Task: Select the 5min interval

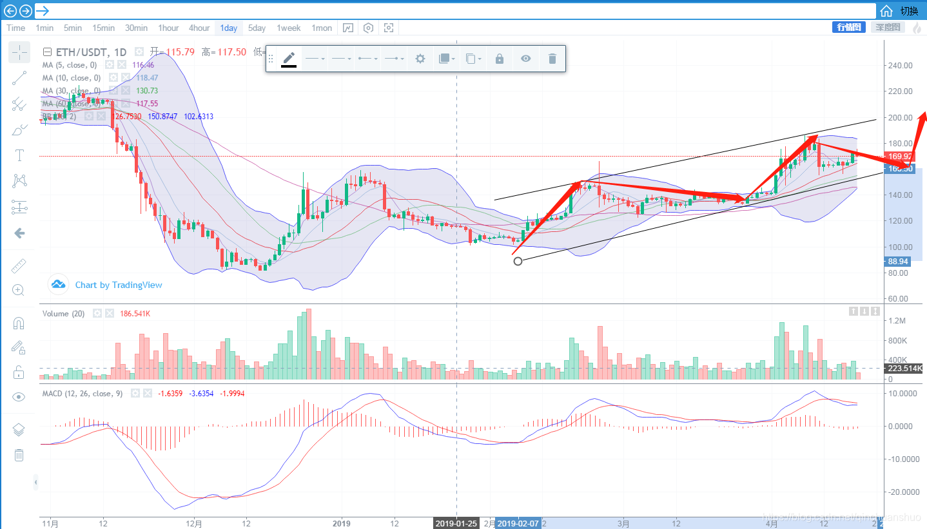Action: (x=72, y=28)
